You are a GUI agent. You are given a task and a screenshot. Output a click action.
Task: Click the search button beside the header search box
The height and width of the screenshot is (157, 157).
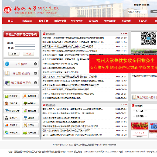coord(154,11)
